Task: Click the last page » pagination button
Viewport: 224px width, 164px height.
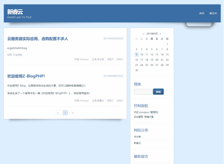Action: coord(73,113)
